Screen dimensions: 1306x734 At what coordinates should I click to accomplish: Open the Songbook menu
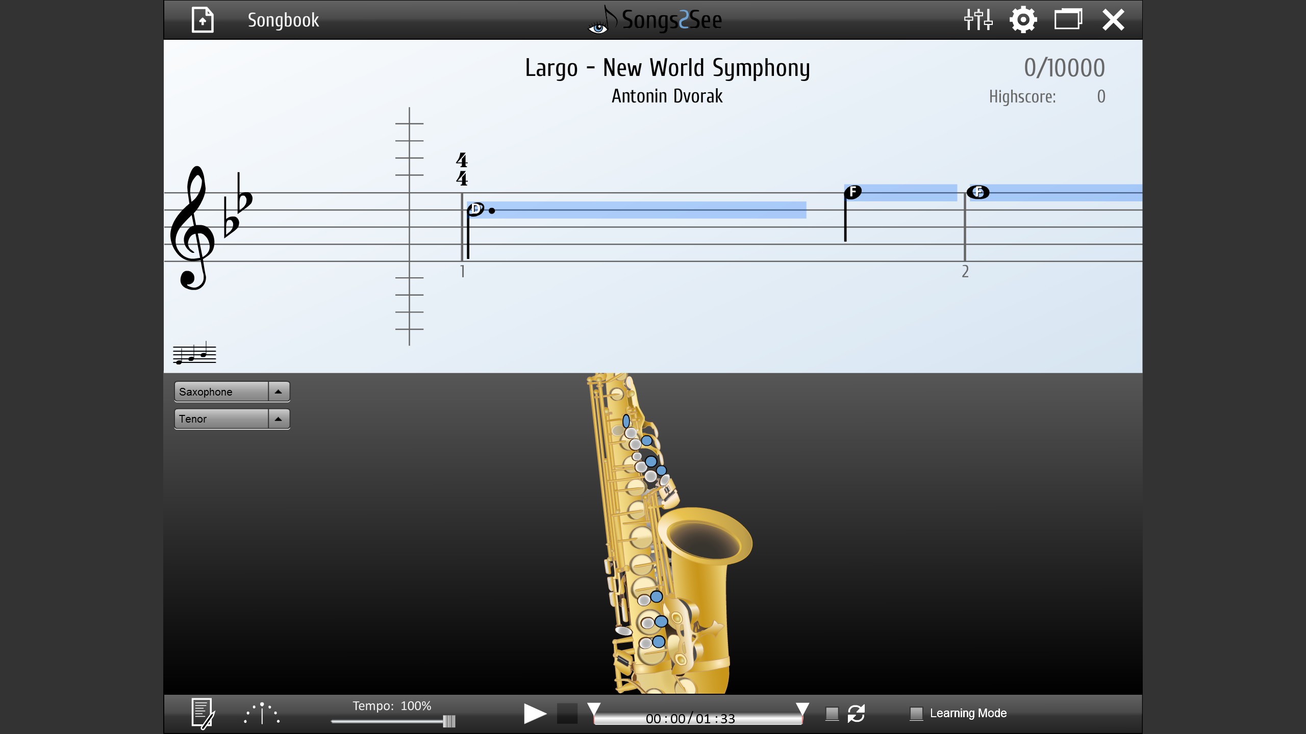pyautogui.click(x=283, y=20)
